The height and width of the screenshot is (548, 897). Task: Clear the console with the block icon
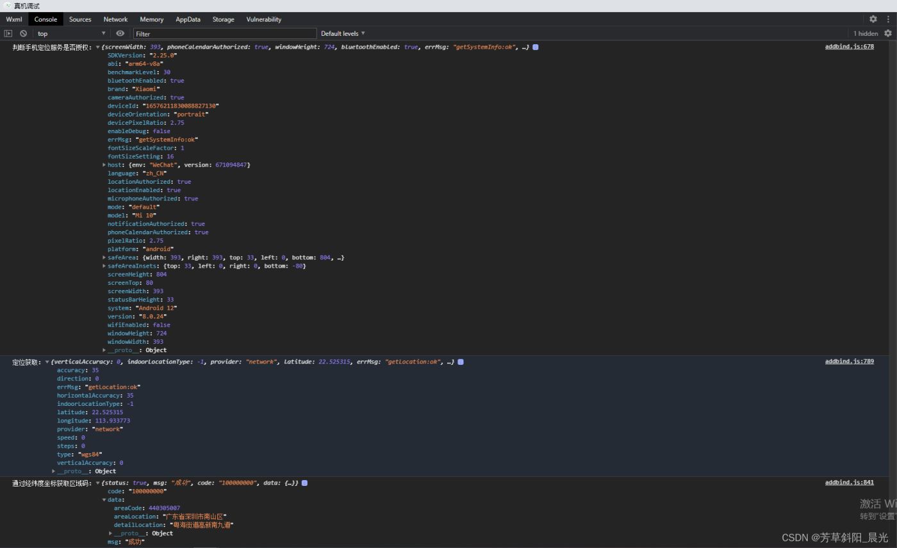coord(23,33)
